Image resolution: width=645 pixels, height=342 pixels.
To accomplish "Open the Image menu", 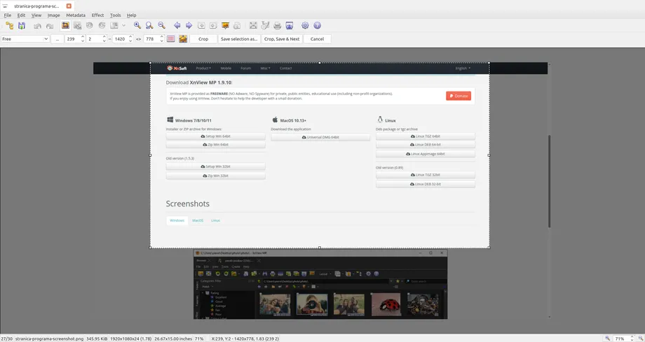I will pyautogui.click(x=53, y=15).
